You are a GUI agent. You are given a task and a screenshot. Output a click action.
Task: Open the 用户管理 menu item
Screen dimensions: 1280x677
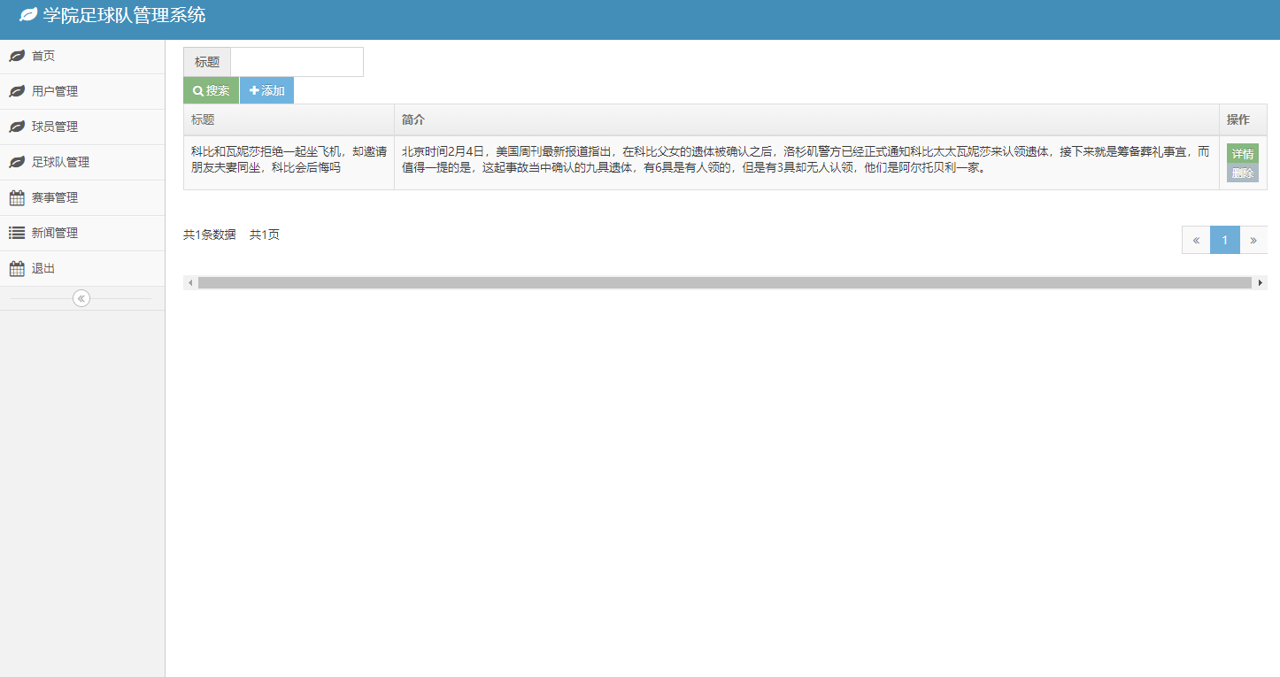[55, 90]
